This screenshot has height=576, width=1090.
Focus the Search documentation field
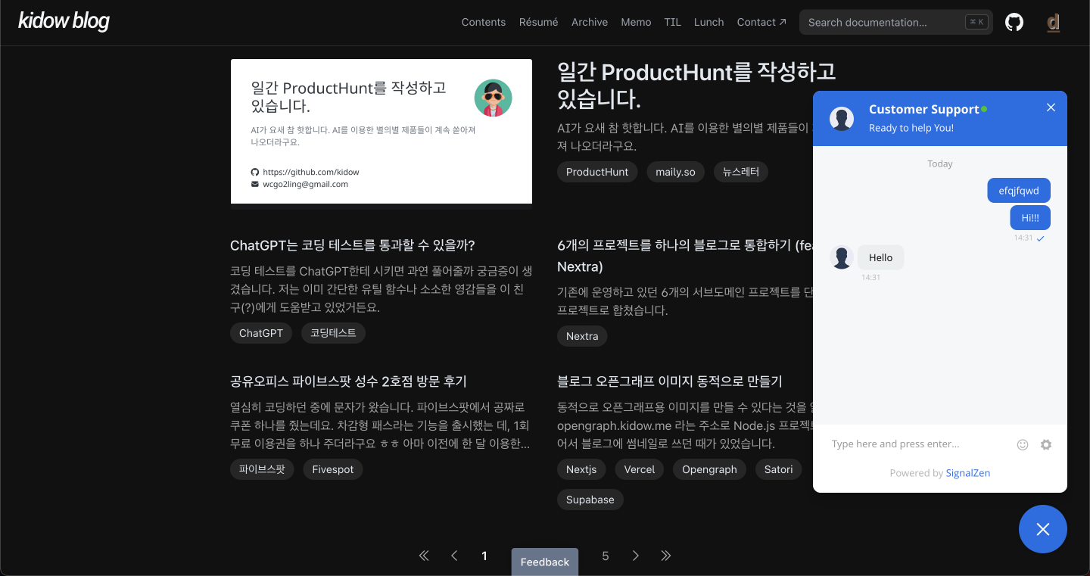896,22
